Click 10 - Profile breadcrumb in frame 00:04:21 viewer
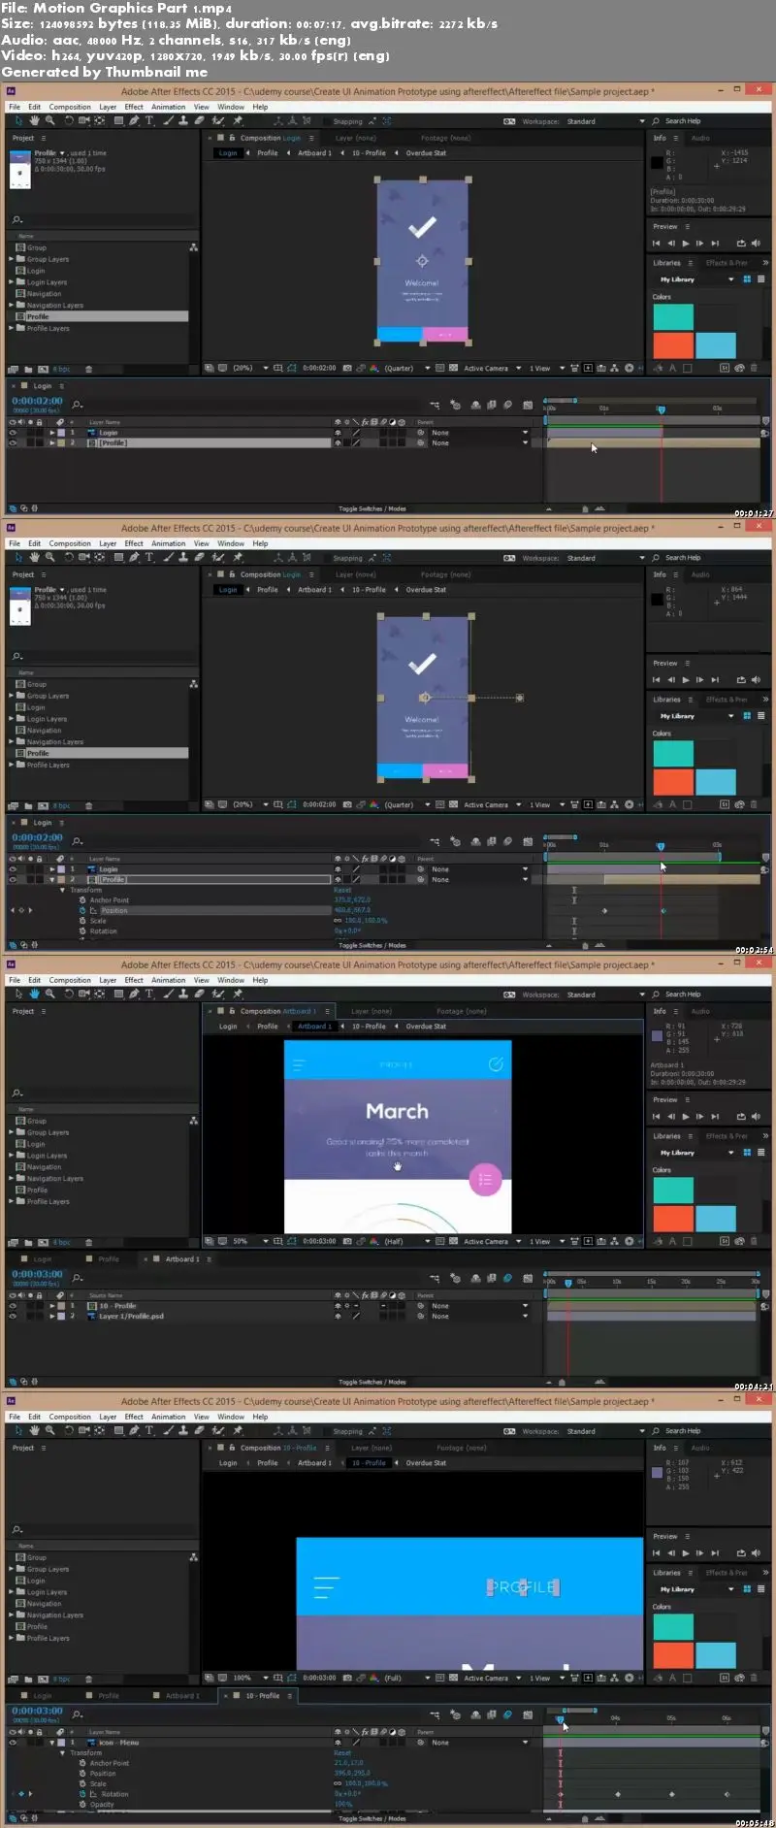This screenshot has width=776, height=1828. point(369,1027)
